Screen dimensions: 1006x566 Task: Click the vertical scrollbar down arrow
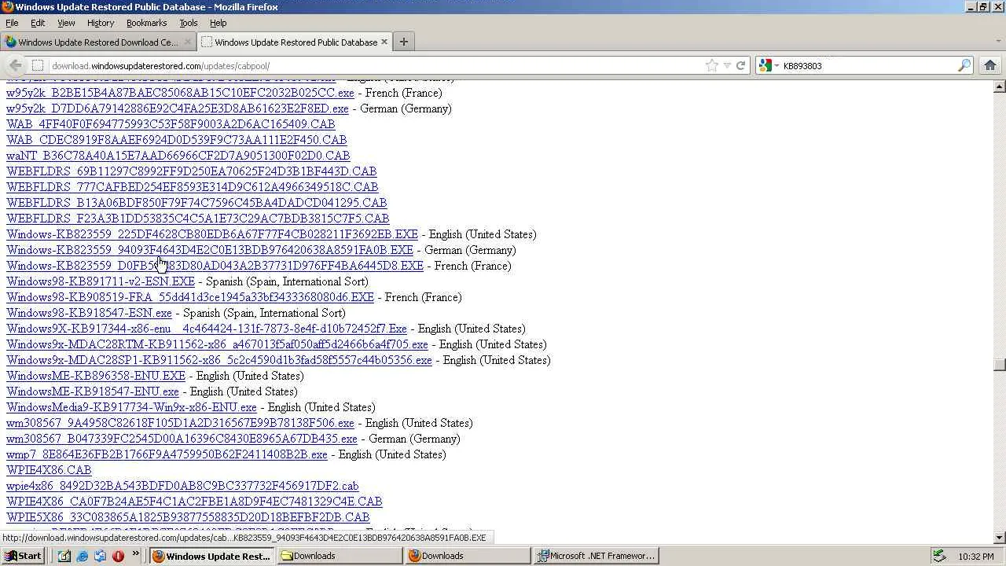1000,538
